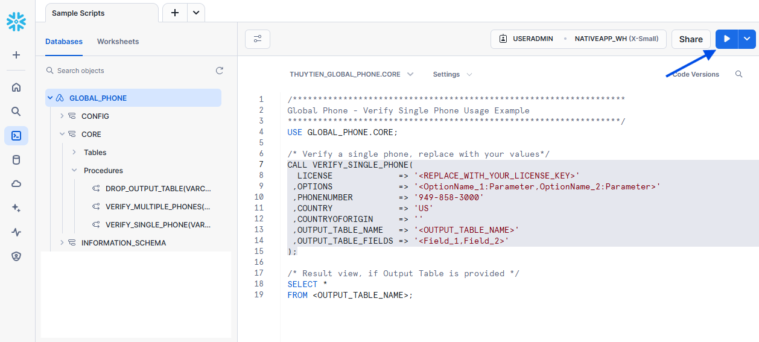
Task: Click the INFORMATION_SCHEMA schema icon
Action: tap(71, 243)
